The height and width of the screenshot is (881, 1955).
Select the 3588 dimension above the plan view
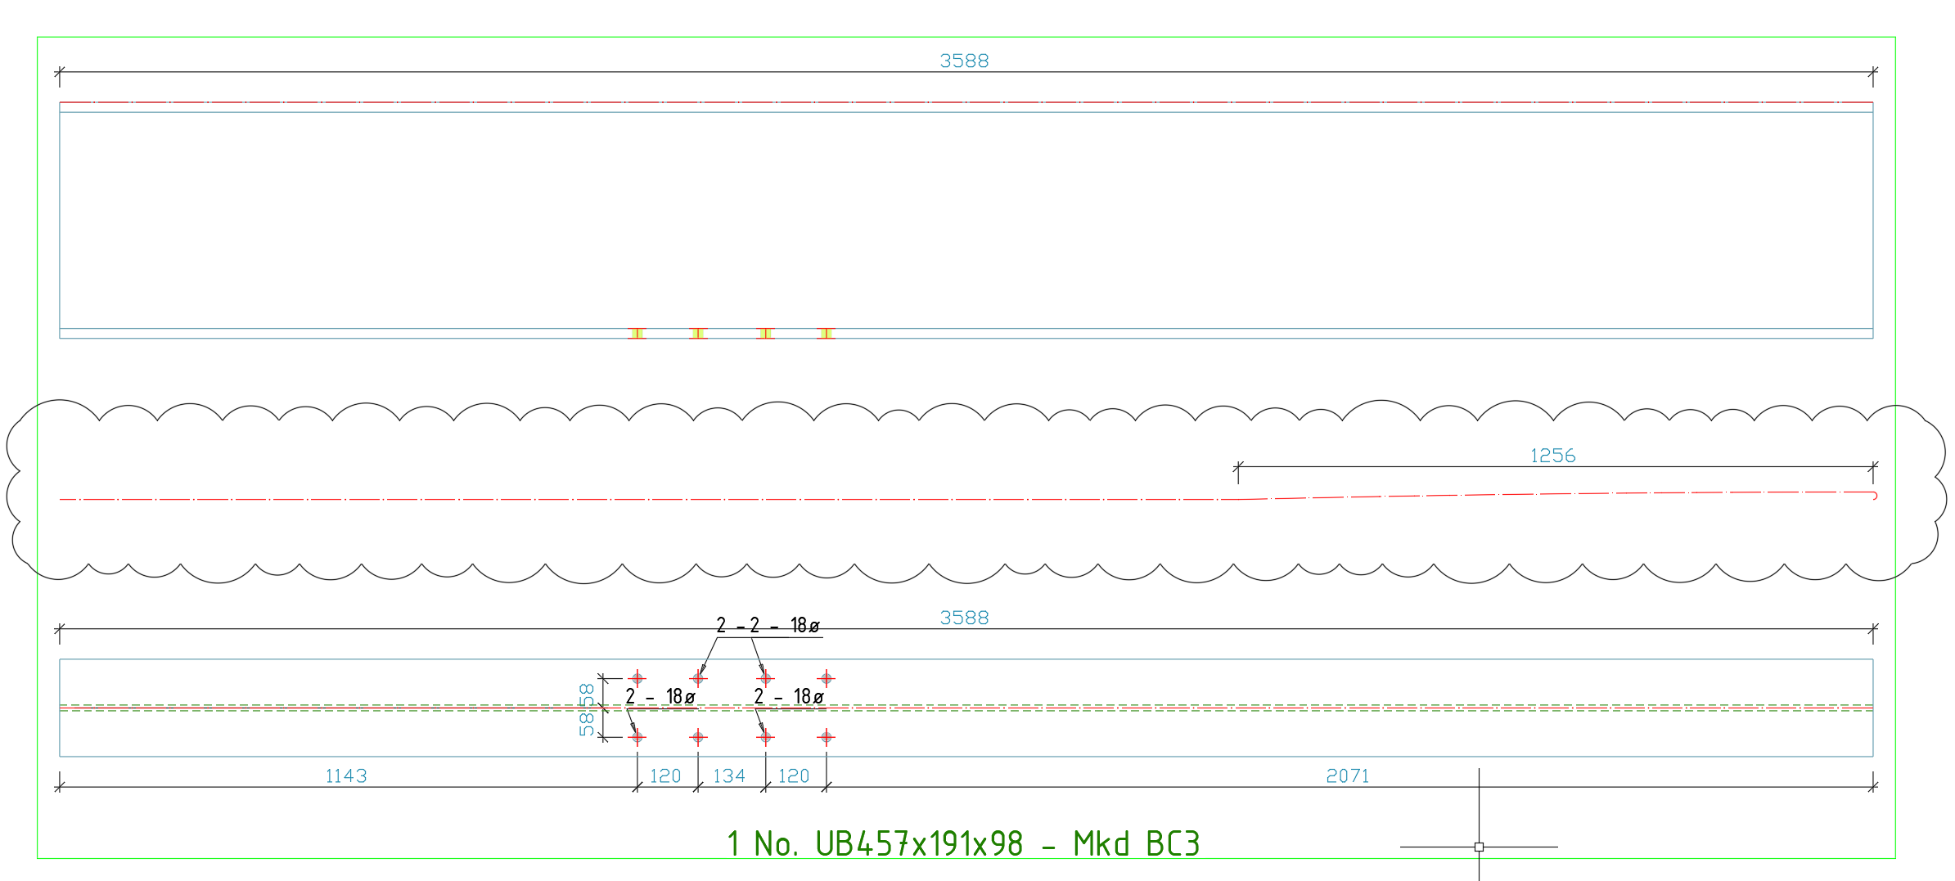point(964,618)
